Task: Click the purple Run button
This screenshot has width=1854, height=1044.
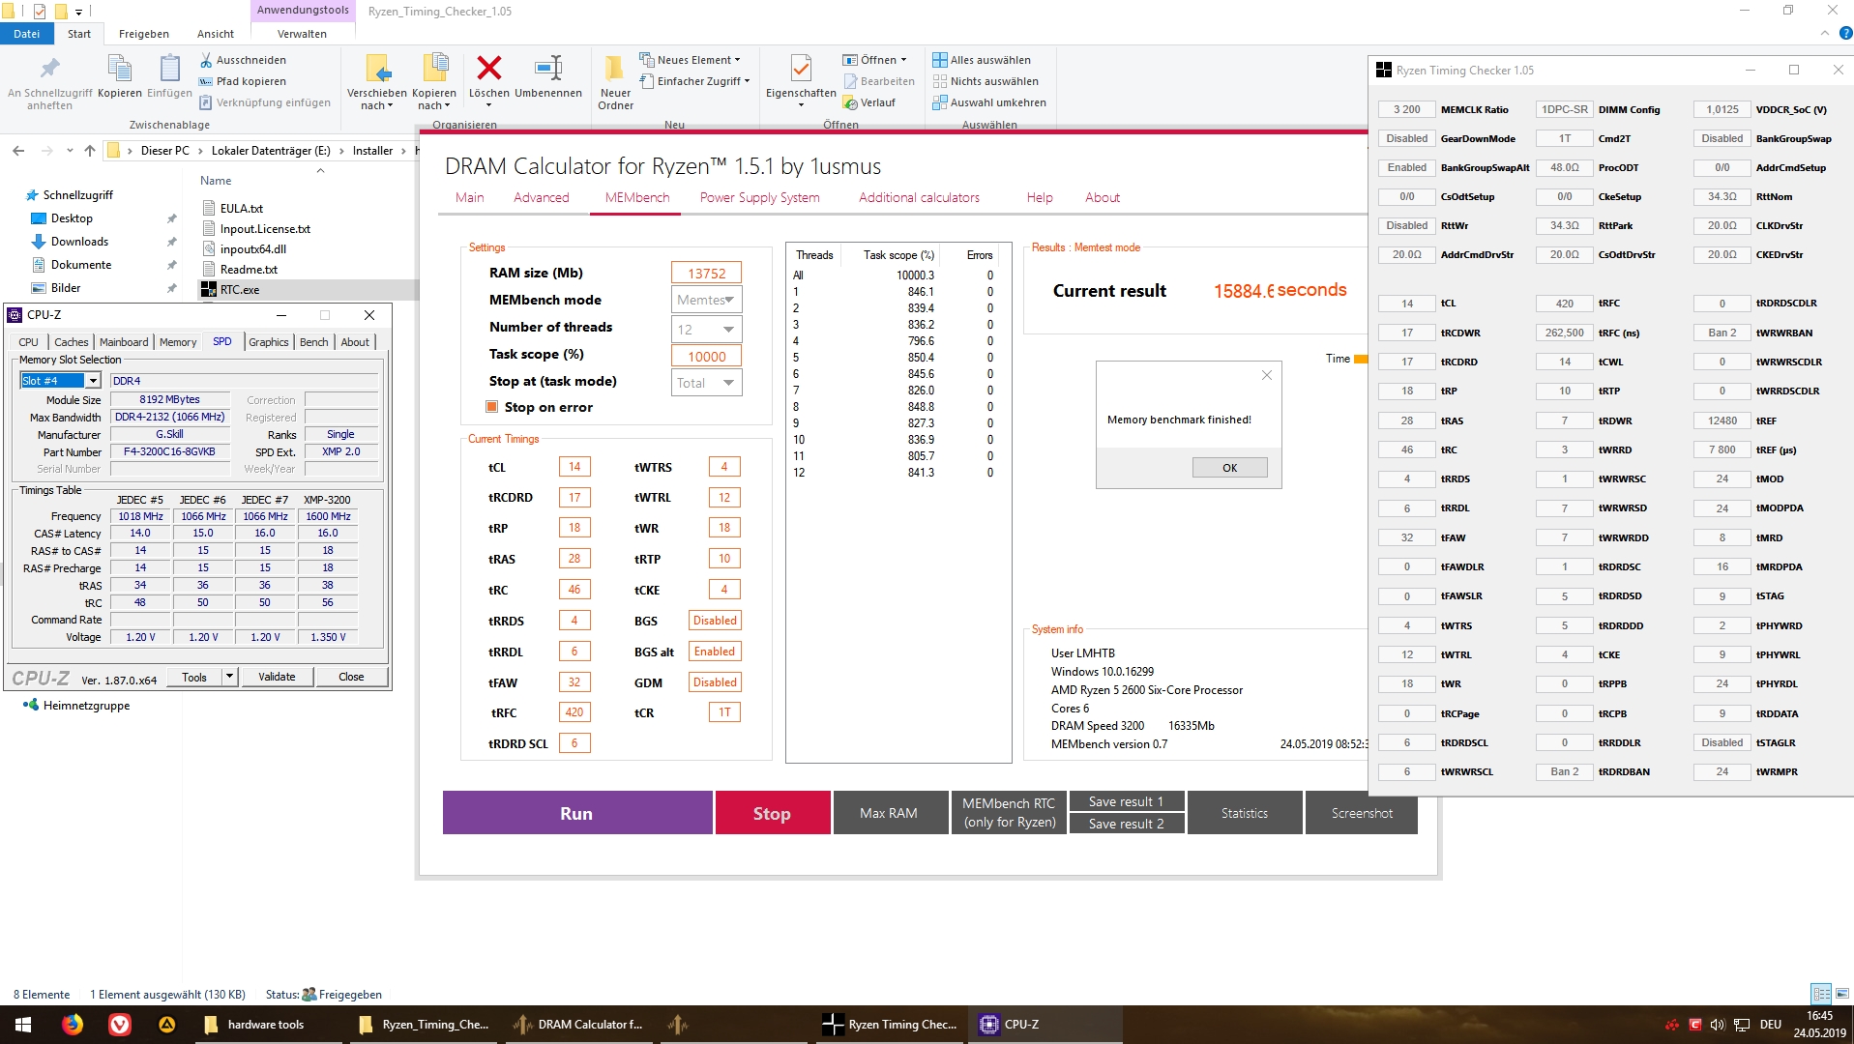Action: click(577, 813)
